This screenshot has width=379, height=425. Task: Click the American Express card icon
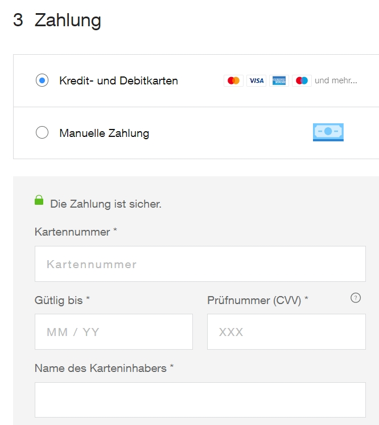point(279,80)
